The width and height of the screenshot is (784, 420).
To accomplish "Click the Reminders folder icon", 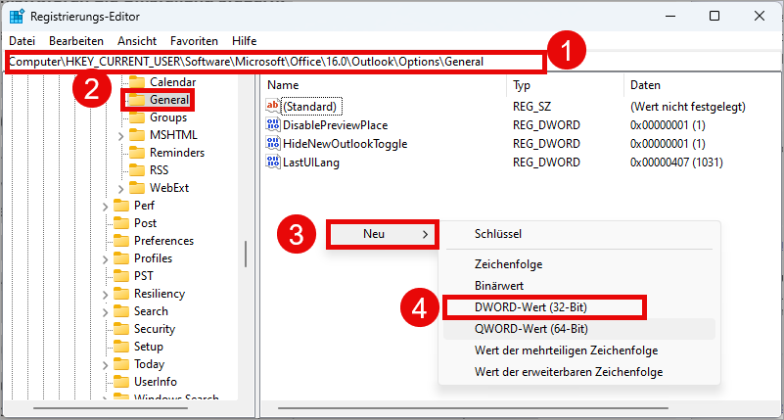I will (x=137, y=153).
